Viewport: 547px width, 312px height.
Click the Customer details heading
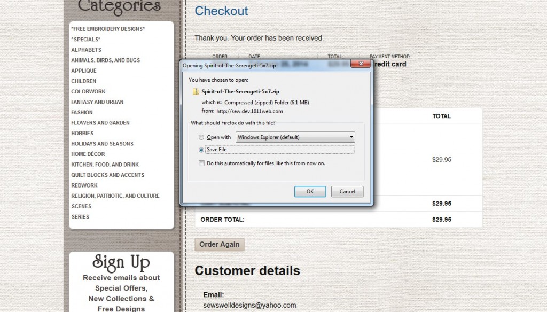pyautogui.click(x=247, y=271)
